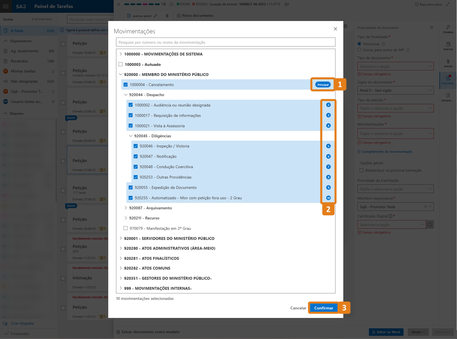Check 970079 - Manifestação em 2º Grau

click(x=126, y=228)
